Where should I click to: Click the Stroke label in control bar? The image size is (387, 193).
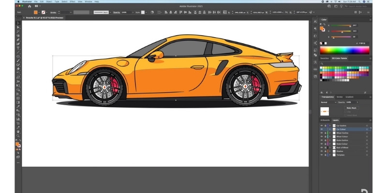pos(53,13)
